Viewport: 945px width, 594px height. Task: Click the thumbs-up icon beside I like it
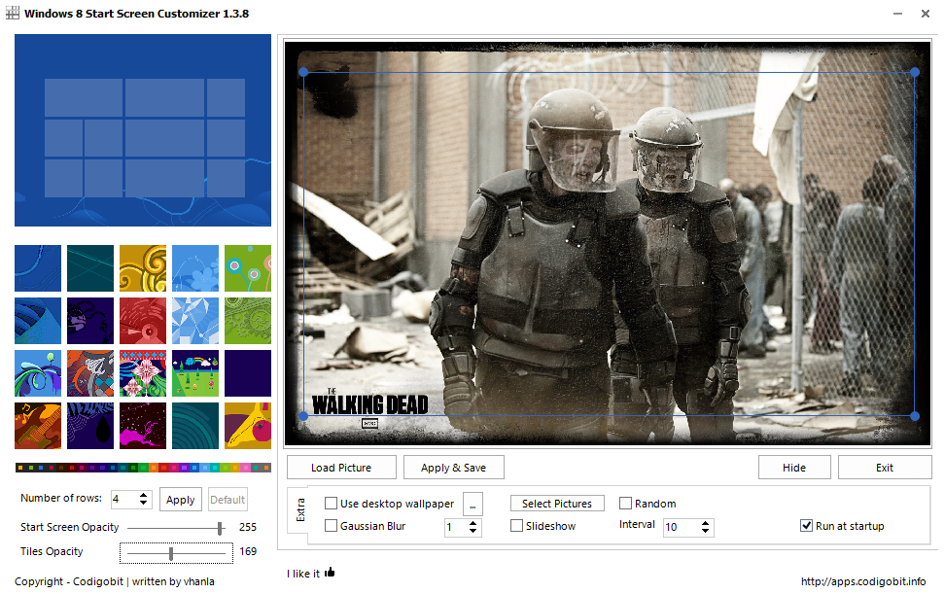[x=330, y=573]
